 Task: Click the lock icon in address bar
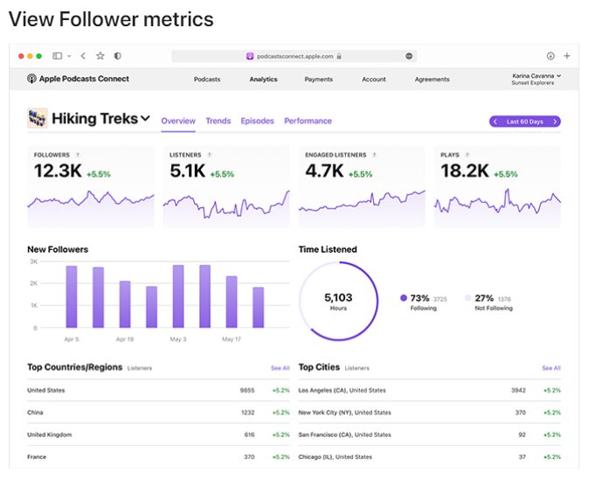click(339, 56)
